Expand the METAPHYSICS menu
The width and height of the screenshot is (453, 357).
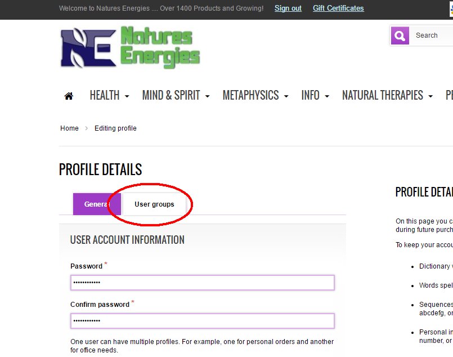(255, 96)
